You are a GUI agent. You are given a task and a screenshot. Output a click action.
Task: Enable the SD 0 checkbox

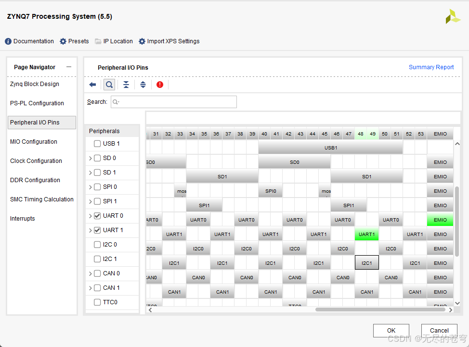pyautogui.click(x=97, y=158)
